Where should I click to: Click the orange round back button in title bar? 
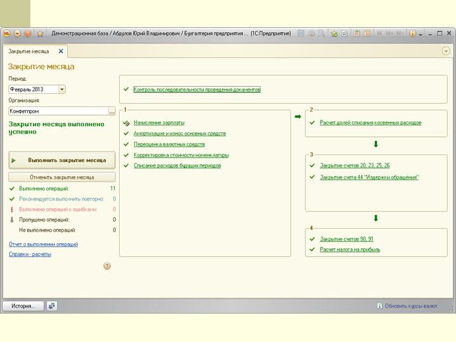(x=28, y=34)
